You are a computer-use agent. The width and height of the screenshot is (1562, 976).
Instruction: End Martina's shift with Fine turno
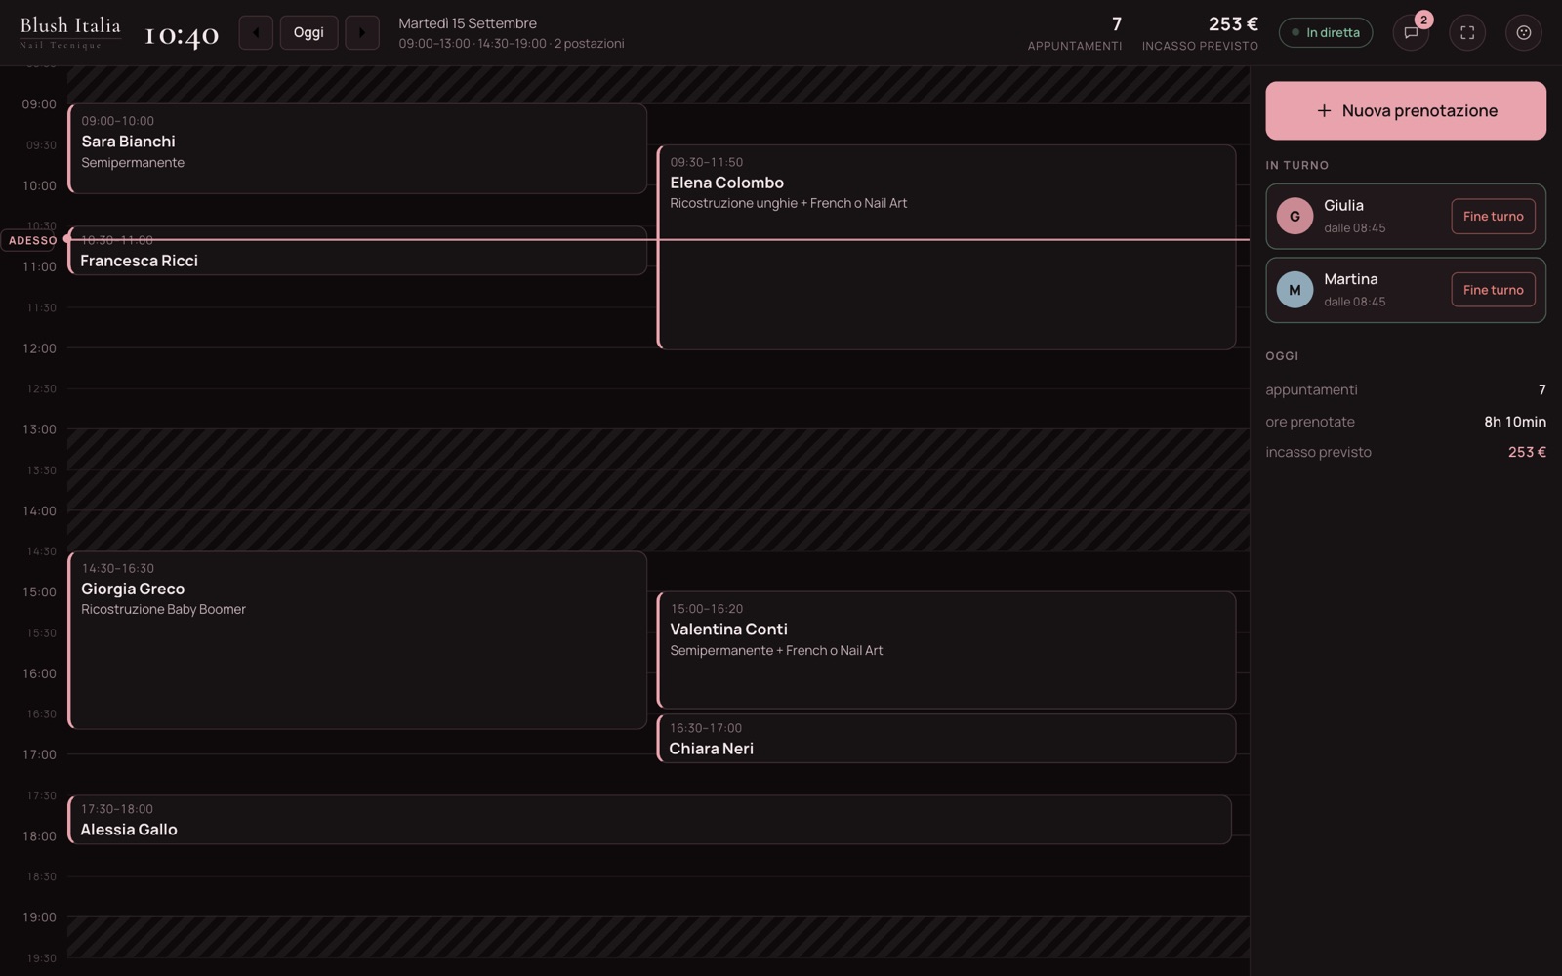[1493, 290]
